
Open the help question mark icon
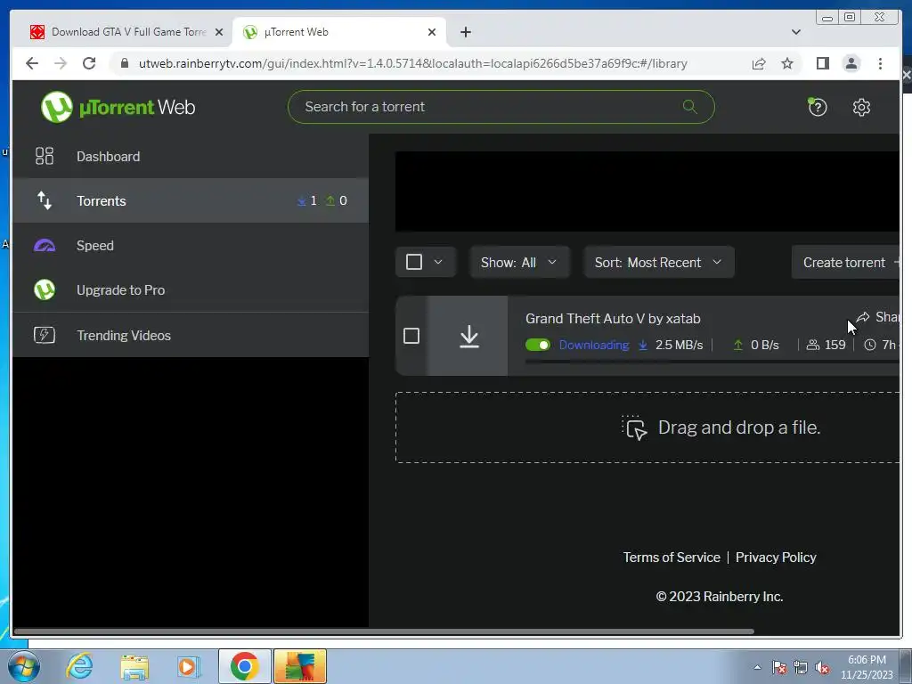coord(818,107)
